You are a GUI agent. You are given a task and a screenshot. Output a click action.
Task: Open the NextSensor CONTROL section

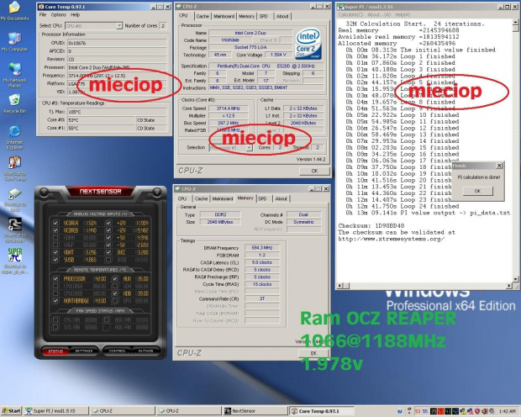coord(118,351)
